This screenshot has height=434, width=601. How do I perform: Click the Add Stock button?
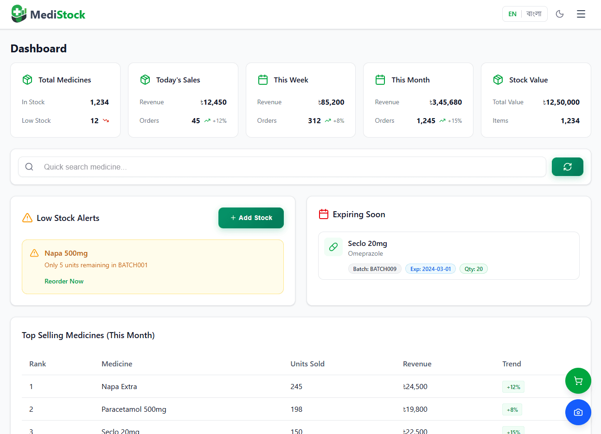pos(251,218)
